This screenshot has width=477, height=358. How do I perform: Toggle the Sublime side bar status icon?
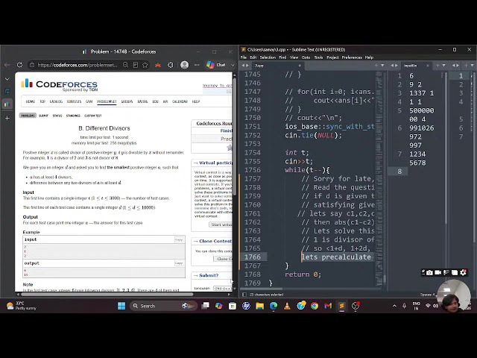pyautogui.click(x=244, y=295)
